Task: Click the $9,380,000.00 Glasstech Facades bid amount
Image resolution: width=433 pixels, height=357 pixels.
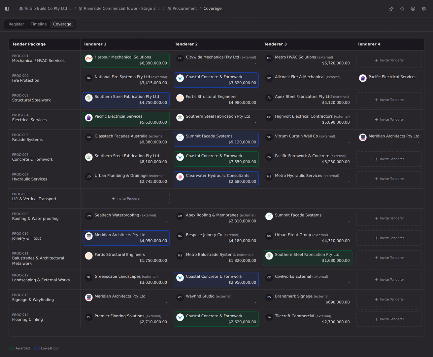Action: [153, 142]
